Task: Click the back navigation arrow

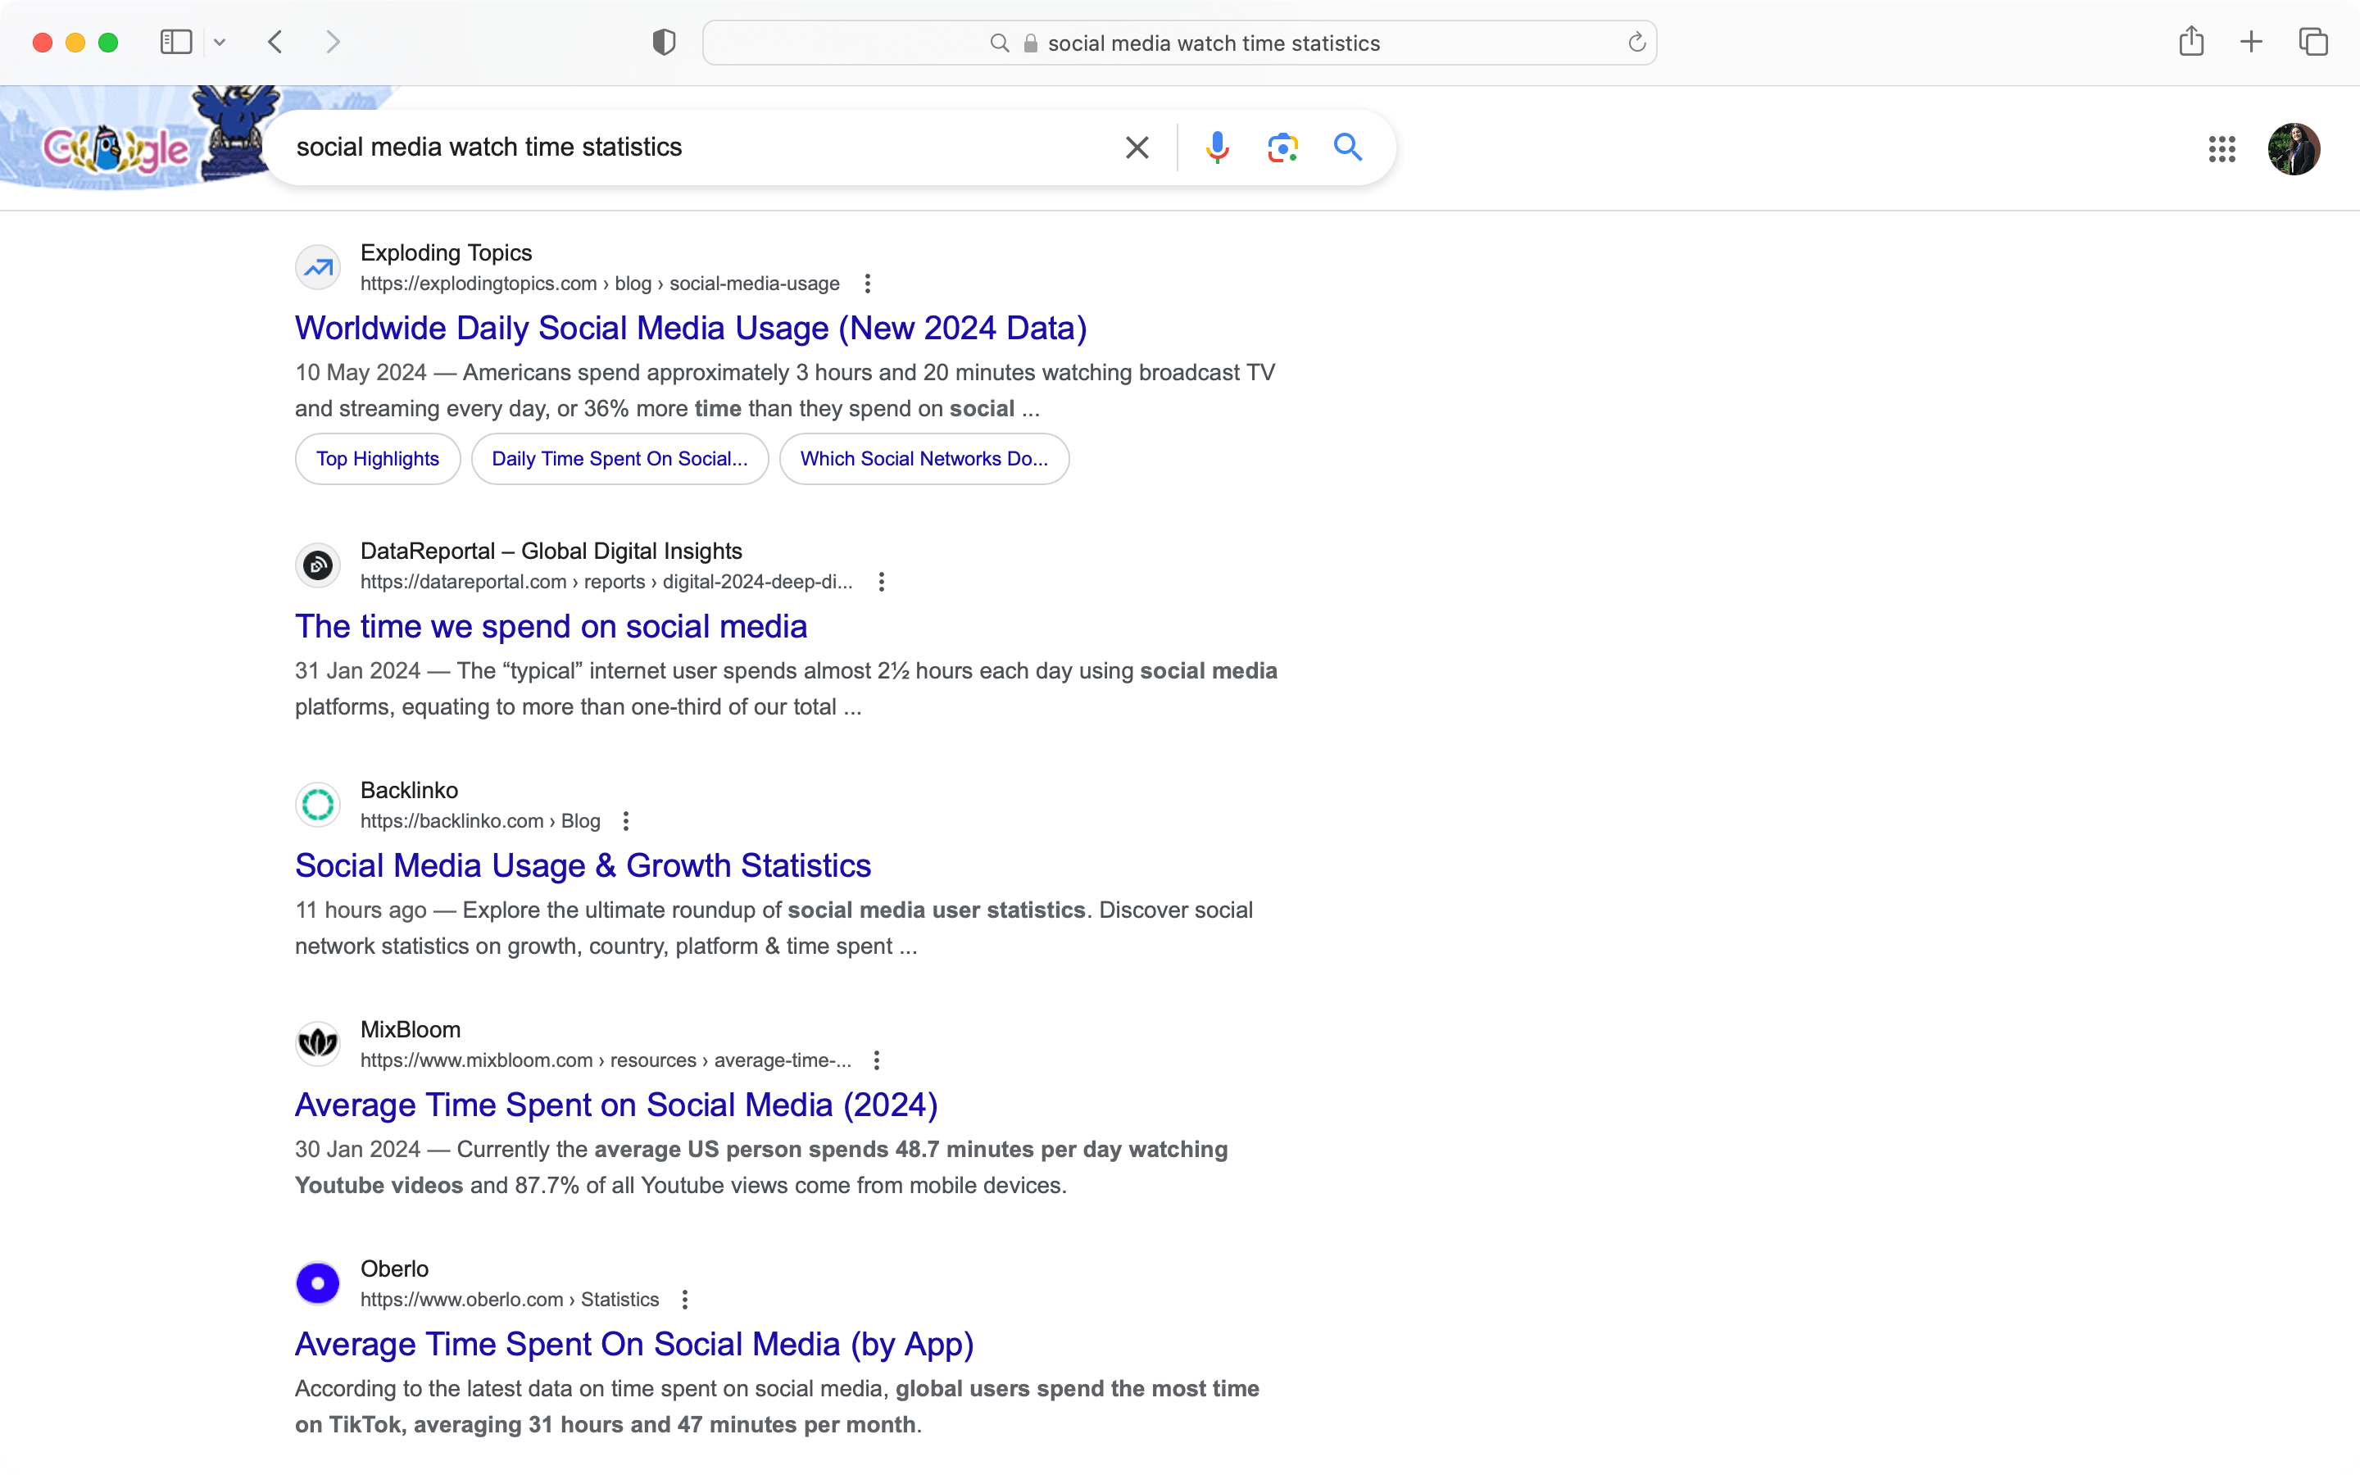Action: click(x=276, y=41)
